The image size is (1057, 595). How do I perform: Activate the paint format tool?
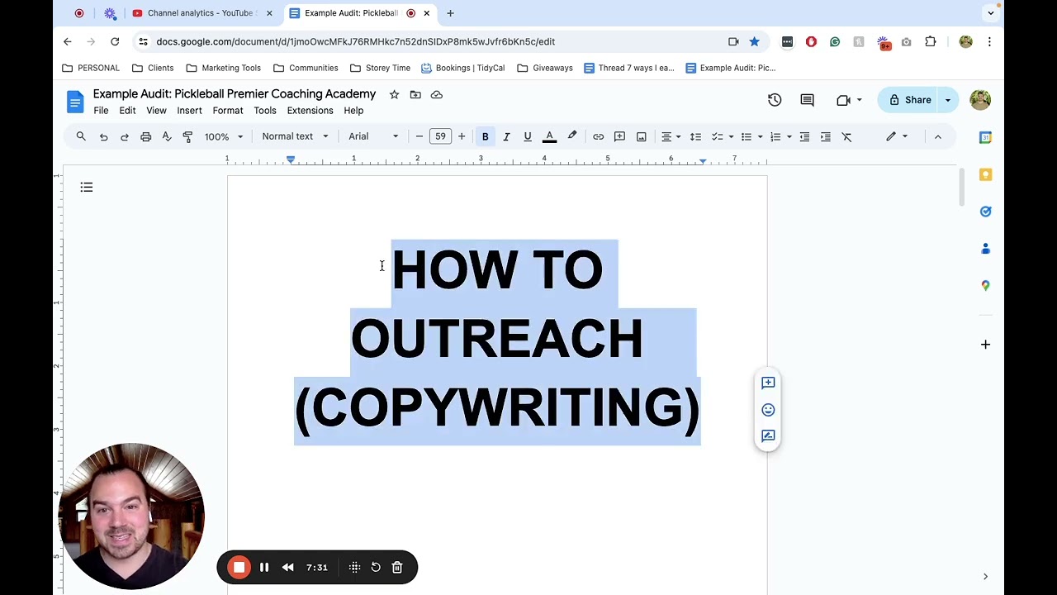click(x=187, y=136)
